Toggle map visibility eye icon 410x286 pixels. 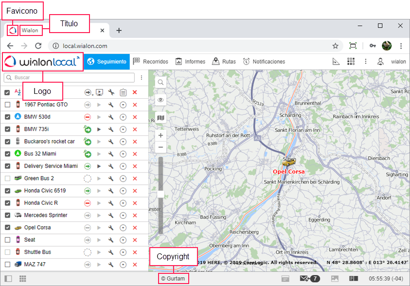tap(160, 100)
